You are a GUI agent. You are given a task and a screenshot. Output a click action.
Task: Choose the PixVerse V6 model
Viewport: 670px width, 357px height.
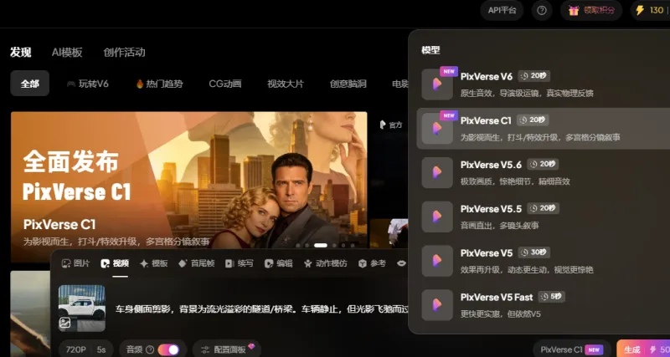pos(543,84)
